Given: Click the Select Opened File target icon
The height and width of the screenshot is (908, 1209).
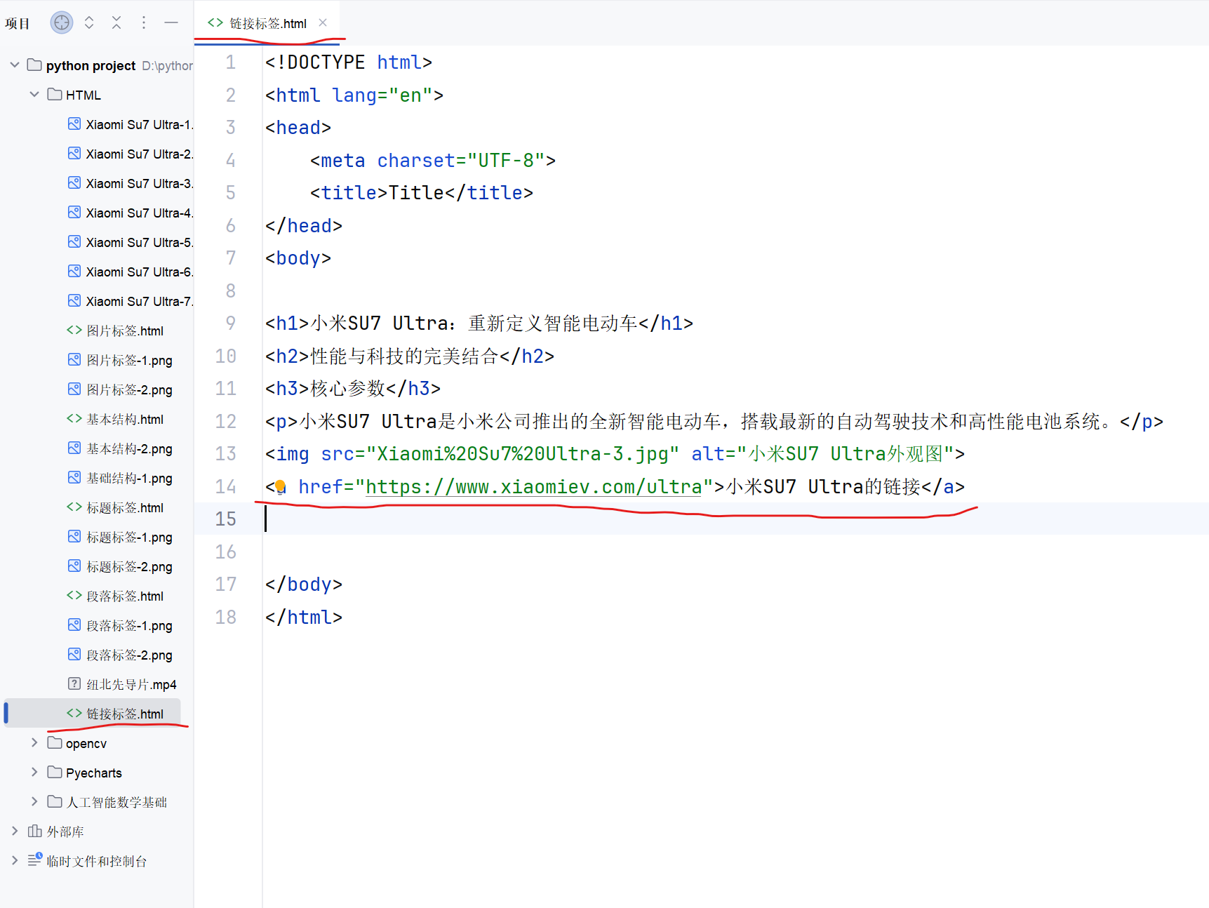Looking at the screenshot, I should (62, 22).
